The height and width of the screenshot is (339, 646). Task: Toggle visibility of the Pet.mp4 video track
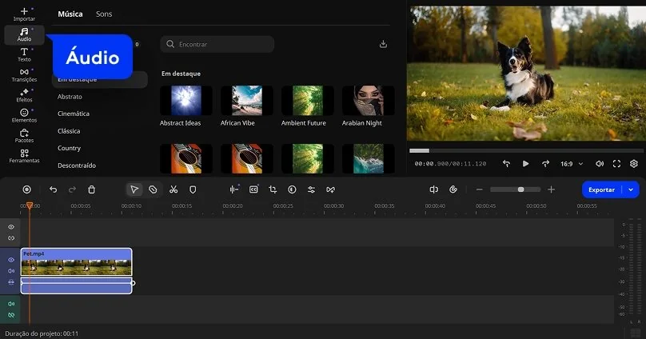[x=11, y=260]
